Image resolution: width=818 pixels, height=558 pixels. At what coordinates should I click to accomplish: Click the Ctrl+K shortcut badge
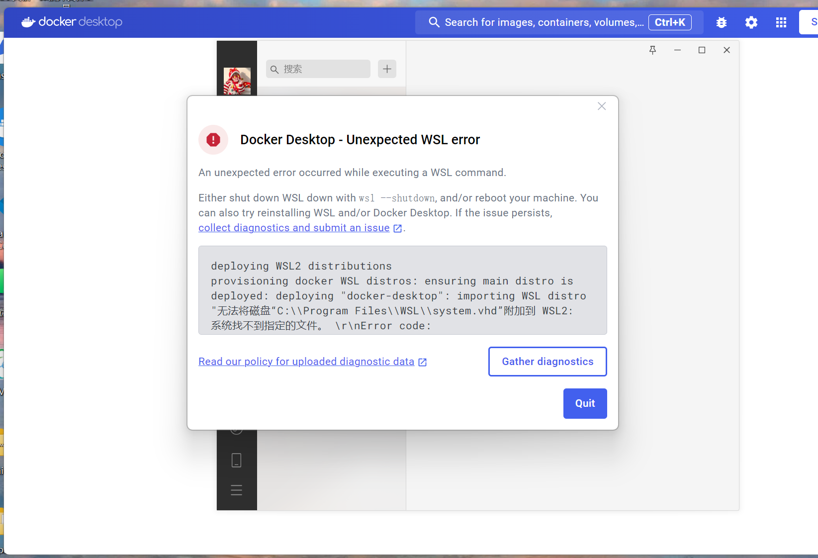pos(670,22)
